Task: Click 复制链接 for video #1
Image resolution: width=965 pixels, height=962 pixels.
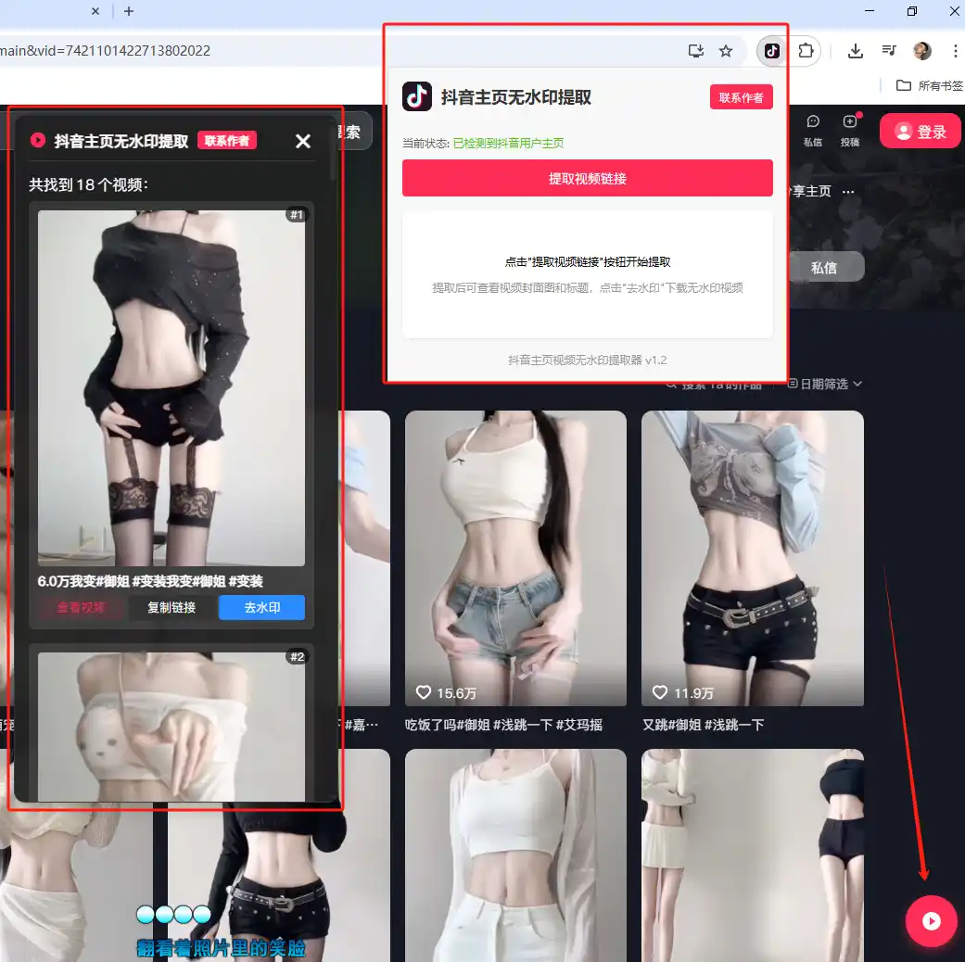Action: [171, 608]
